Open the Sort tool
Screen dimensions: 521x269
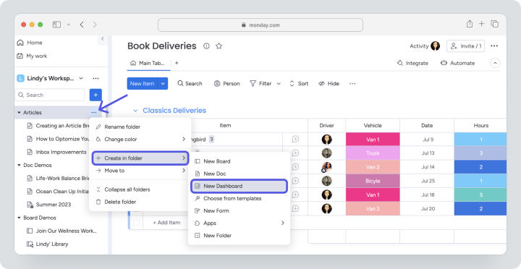pos(299,84)
